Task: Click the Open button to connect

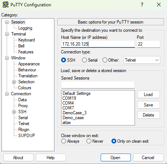Action: tap(116, 158)
